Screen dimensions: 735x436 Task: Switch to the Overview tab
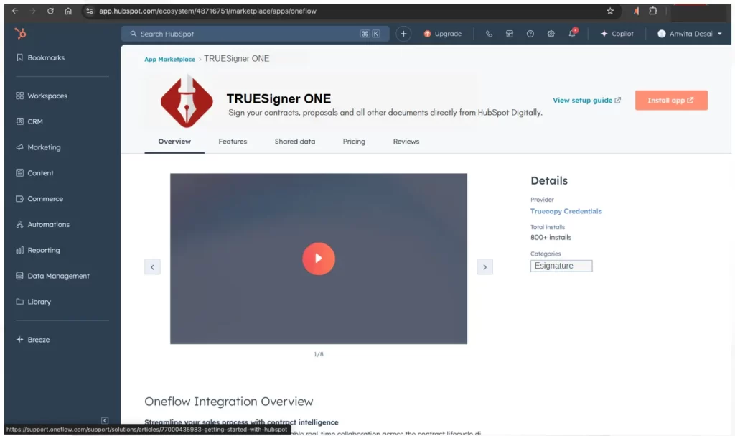(x=174, y=142)
